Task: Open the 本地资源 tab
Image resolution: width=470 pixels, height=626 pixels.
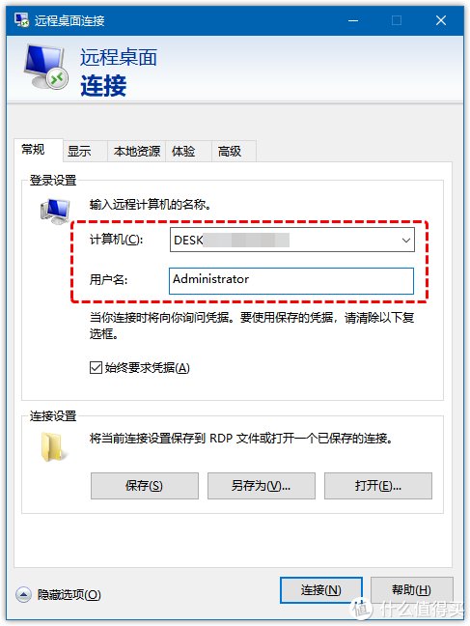Action: pyautogui.click(x=136, y=152)
